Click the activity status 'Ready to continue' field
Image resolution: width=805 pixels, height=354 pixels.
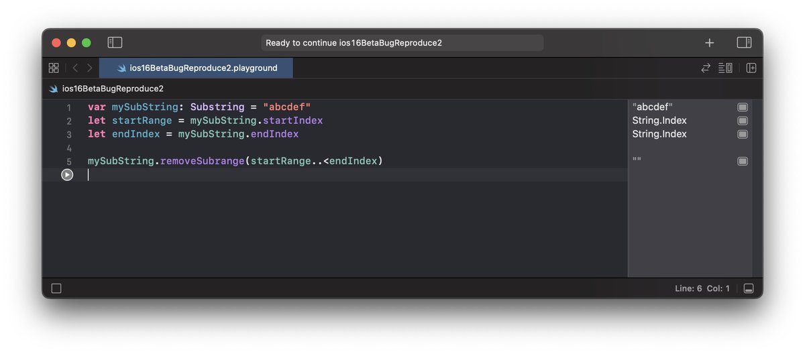coord(402,43)
